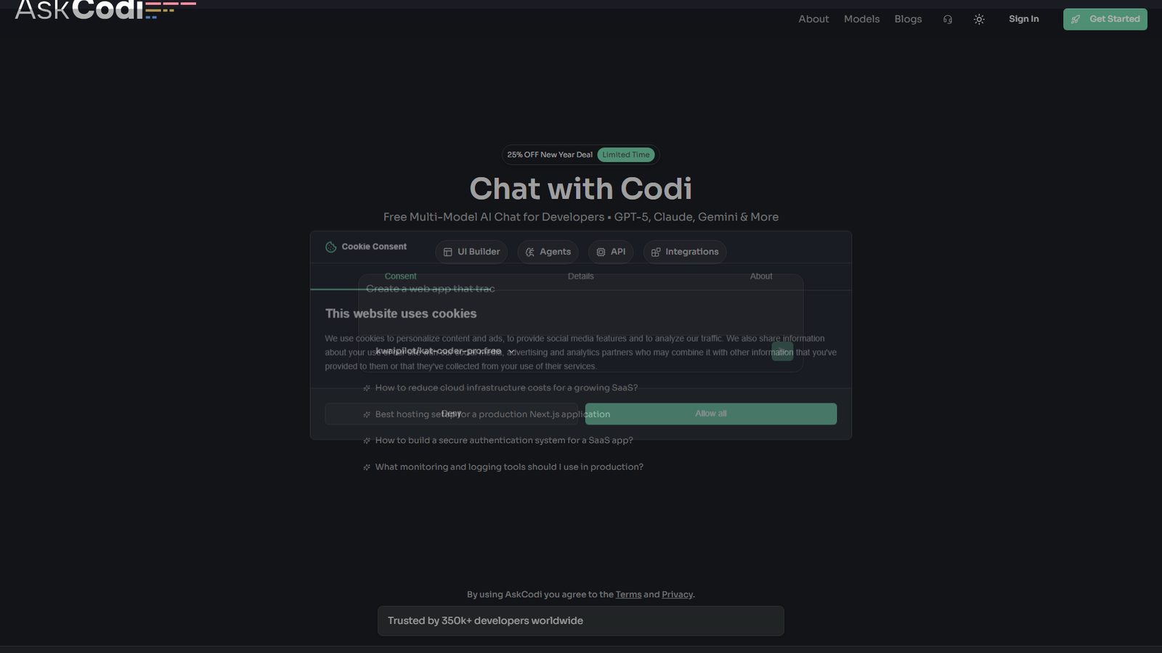This screenshot has width=1162, height=653.
Task: Click the Integrations icon
Action: click(x=654, y=252)
